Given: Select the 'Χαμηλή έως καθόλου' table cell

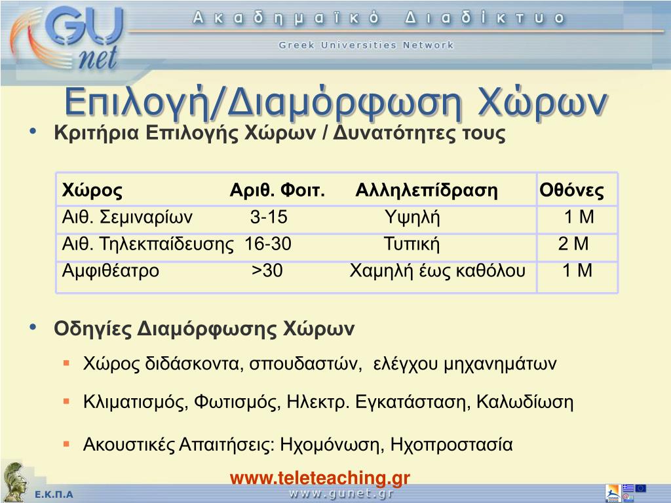Looking at the screenshot, I should click(x=437, y=271).
